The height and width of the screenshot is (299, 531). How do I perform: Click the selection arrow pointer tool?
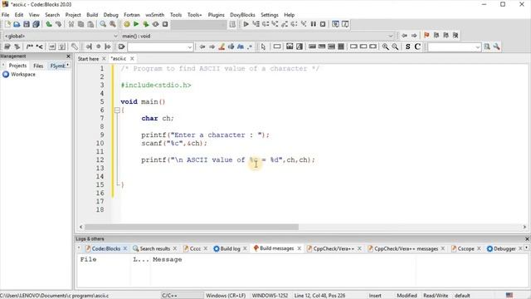pyautogui.click(x=263, y=47)
